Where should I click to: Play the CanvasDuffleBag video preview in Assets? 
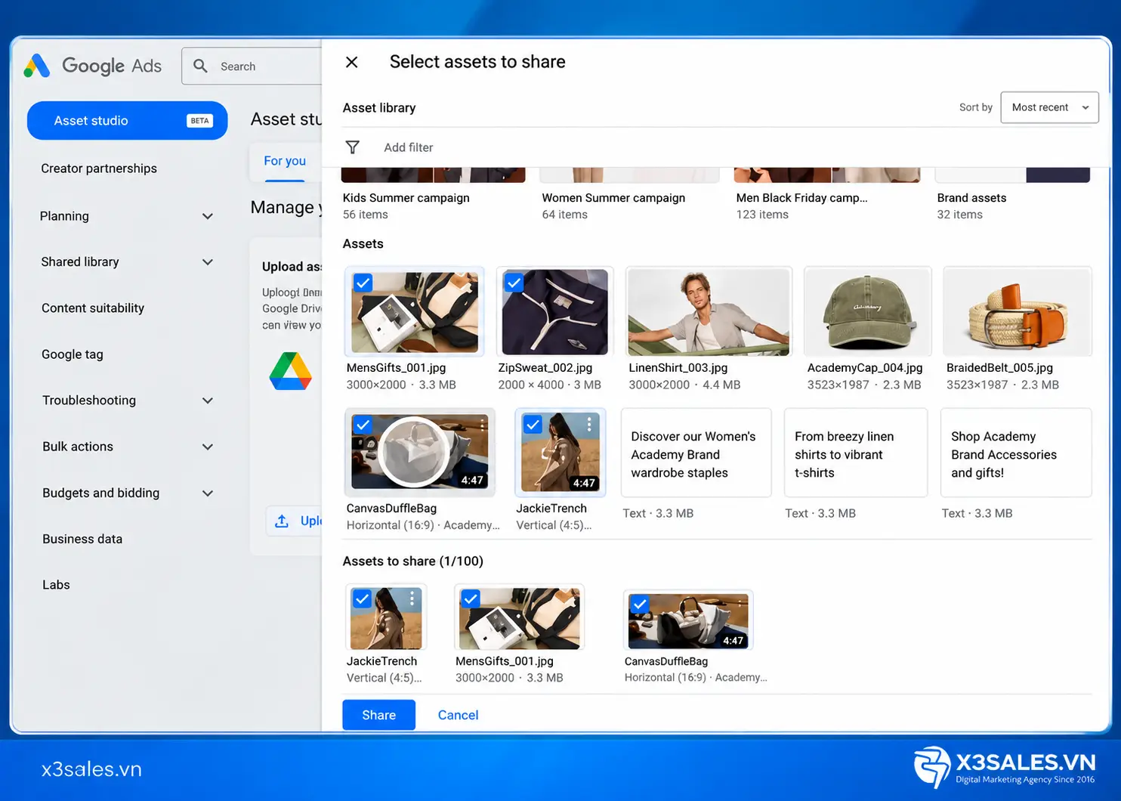413,453
